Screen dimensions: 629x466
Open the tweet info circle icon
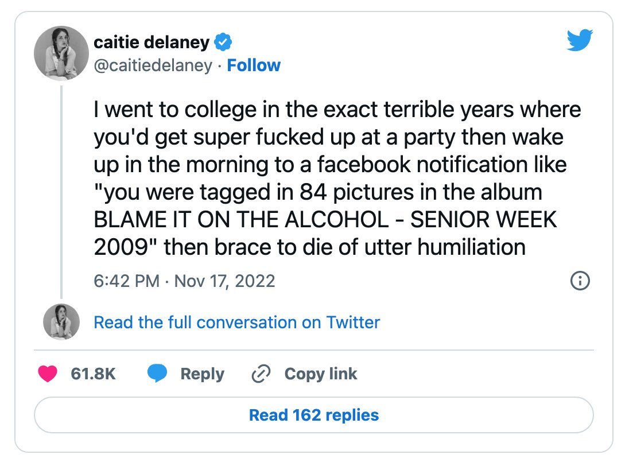click(x=580, y=281)
